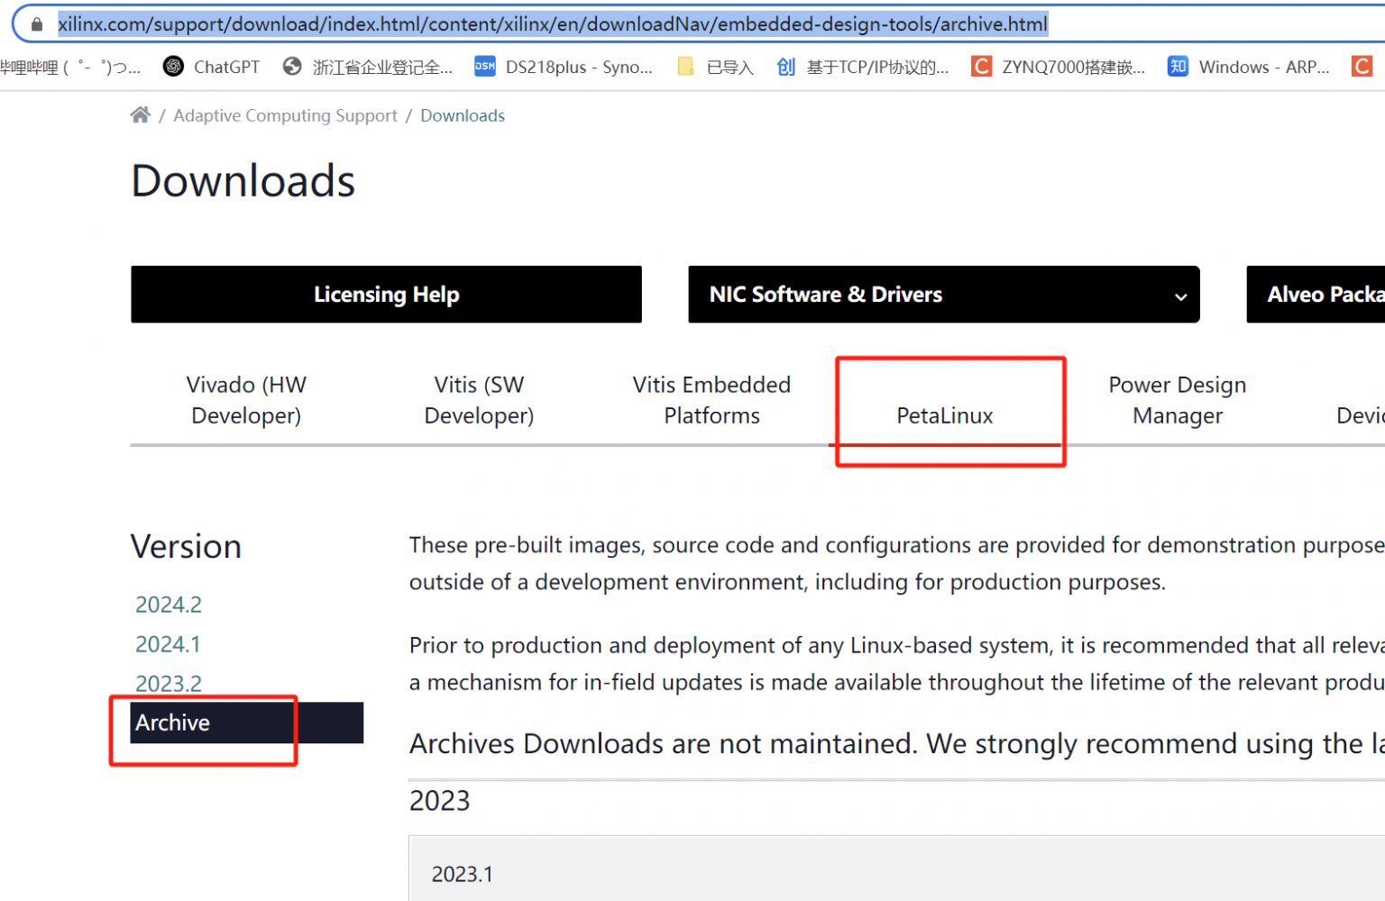Open the 已导入 bookmarks folder
The height and width of the screenshot is (901, 1385).
(x=715, y=67)
